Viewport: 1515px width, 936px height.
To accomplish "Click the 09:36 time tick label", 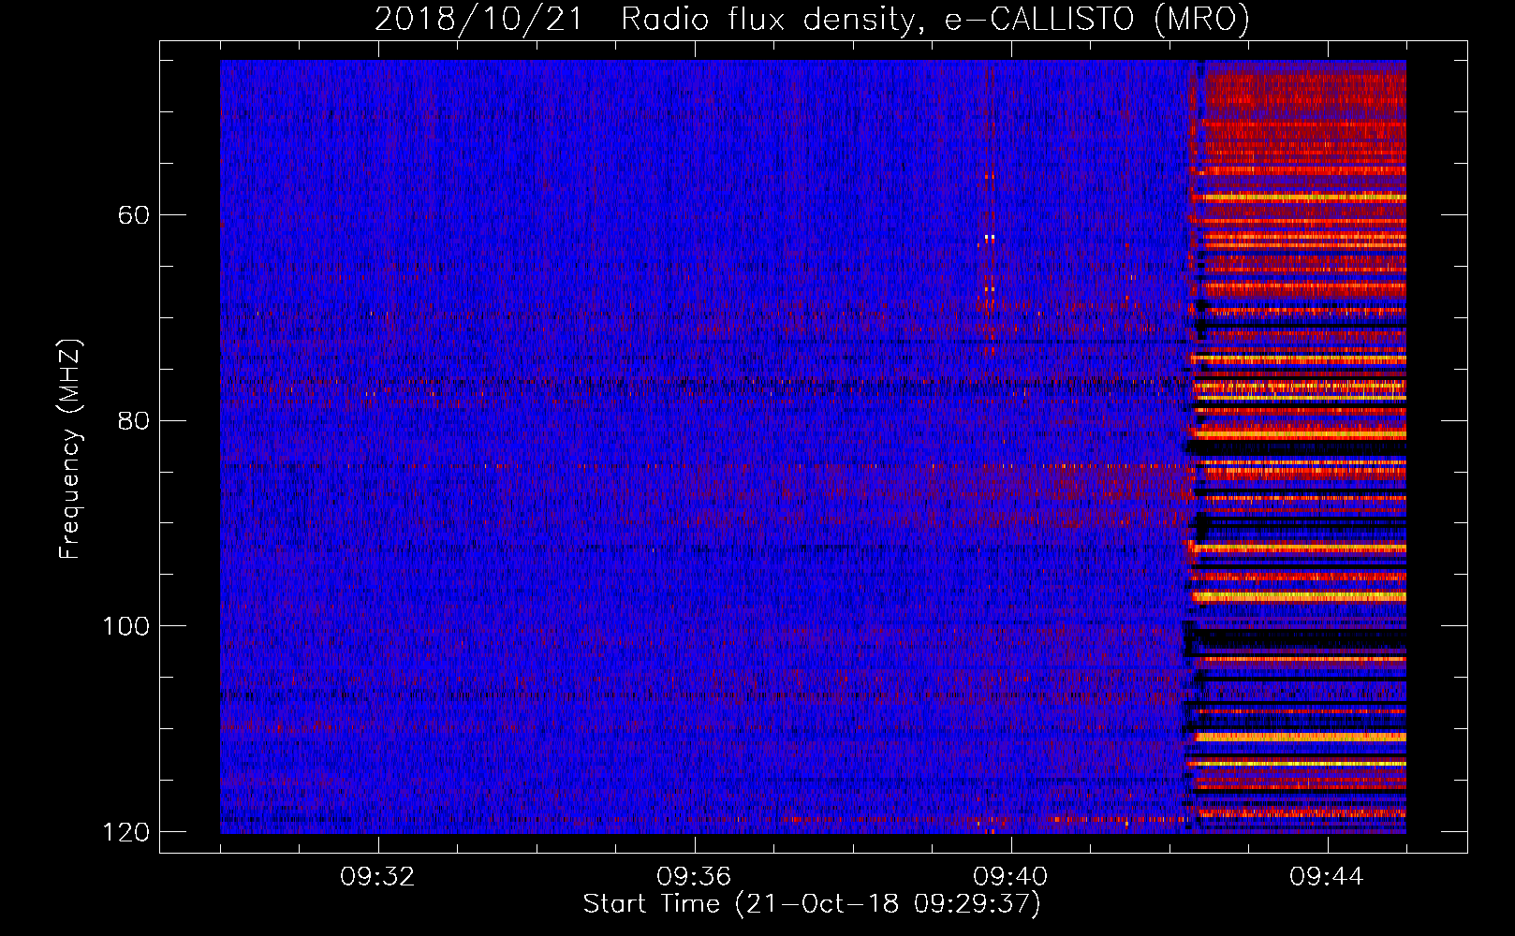I will click(694, 877).
